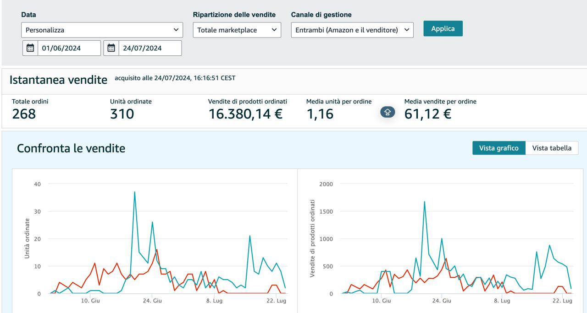Expand the Entrambi (Amazon e il venditore) dropdown
The height and width of the screenshot is (313, 587).
352,30
